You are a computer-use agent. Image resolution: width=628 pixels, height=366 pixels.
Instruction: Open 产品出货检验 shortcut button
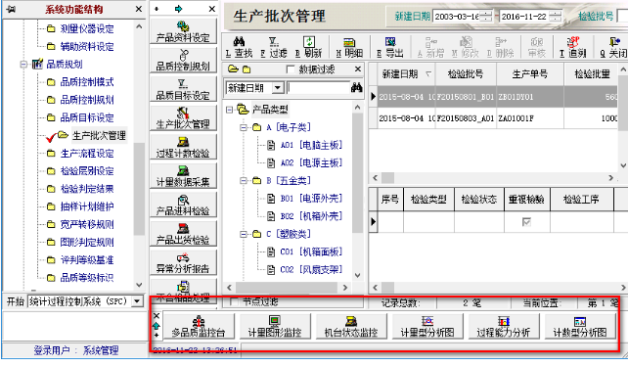[x=183, y=233]
